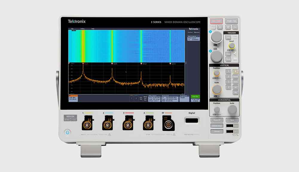
Task: Select the first peak marker on the spectrum
Action: pyautogui.click(x=83, y=64)
